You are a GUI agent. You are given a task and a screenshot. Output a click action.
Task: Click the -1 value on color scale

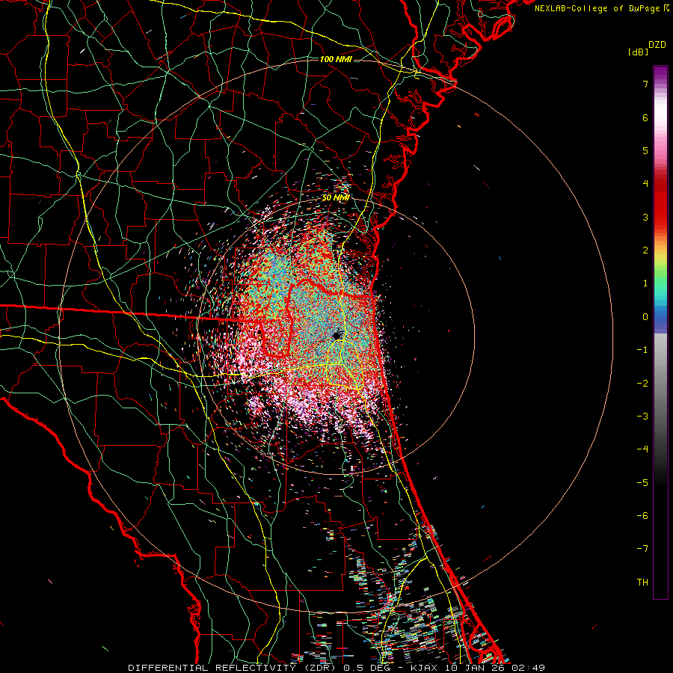pyautogui.click(x=642, y=350)
